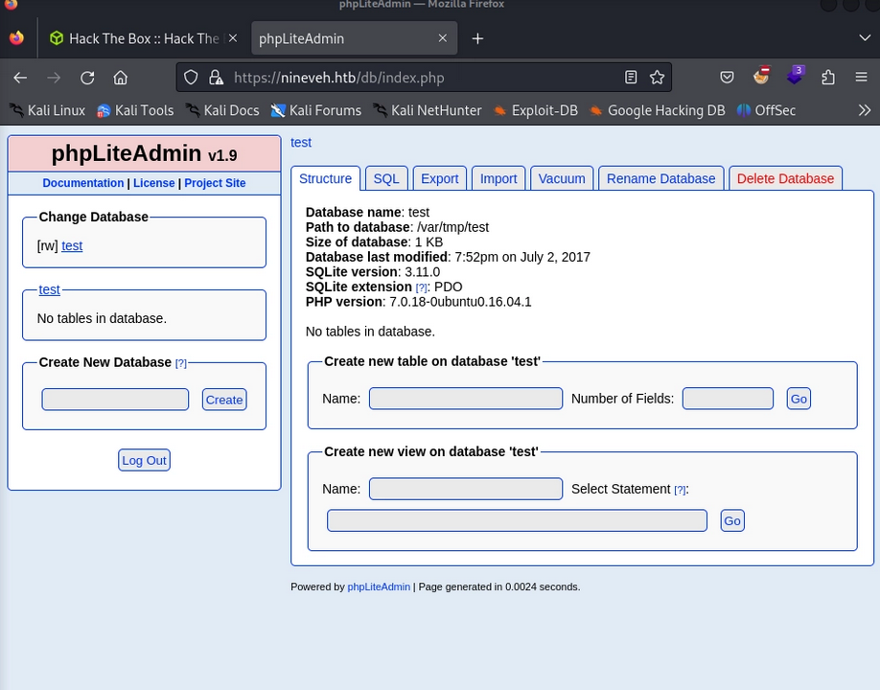The height and width of the screenshot is (690, 880).
Task: Go to Firefox home page
Action: (120, 78)
